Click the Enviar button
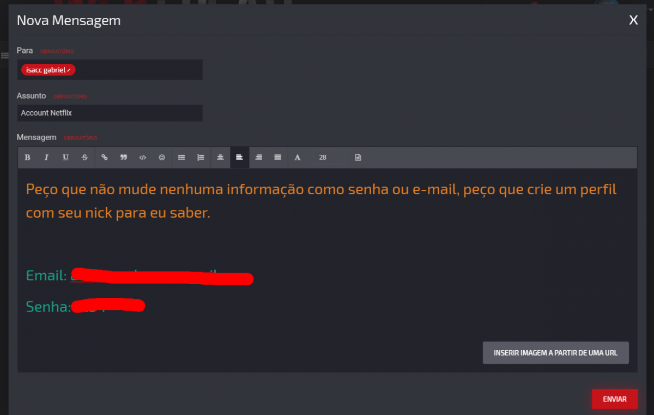This screenshot has height=415, width=654. 615,399
